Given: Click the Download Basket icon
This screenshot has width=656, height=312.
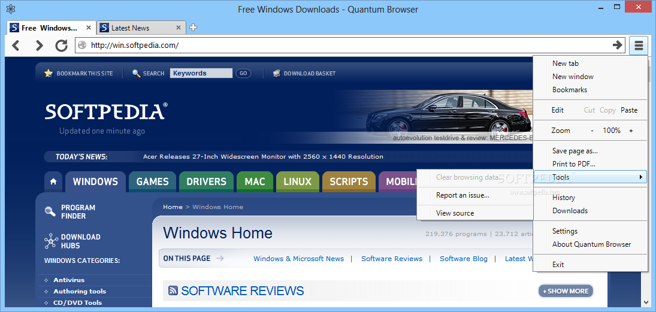Looking at the screenshot, I should [277, 73].
